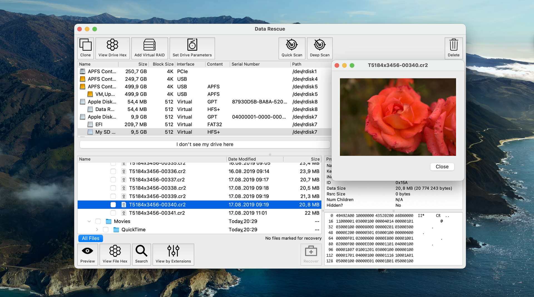The width and height of the screenshot is (534, 297).
Task: Click the Preview eye icon
Action: pos(87,254)
